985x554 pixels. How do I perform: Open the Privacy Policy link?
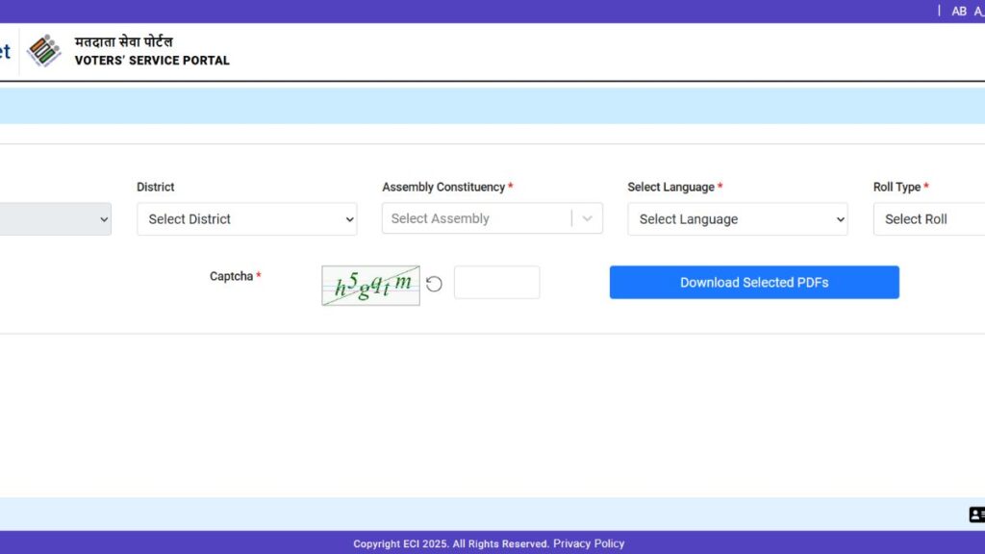tap(589, 543)
